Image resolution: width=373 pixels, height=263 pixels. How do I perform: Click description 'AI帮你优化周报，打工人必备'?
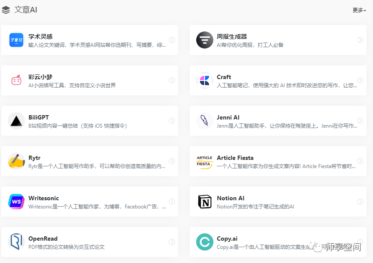pyautogui.click(x=250, y=45)
